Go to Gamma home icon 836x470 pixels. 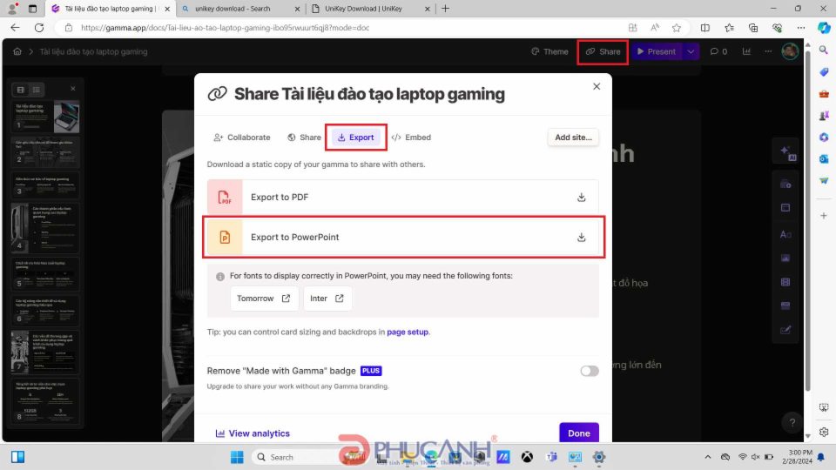(x=17, y=51)
